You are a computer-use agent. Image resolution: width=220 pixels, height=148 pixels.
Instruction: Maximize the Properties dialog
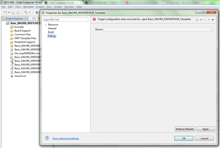click(204, 12)
